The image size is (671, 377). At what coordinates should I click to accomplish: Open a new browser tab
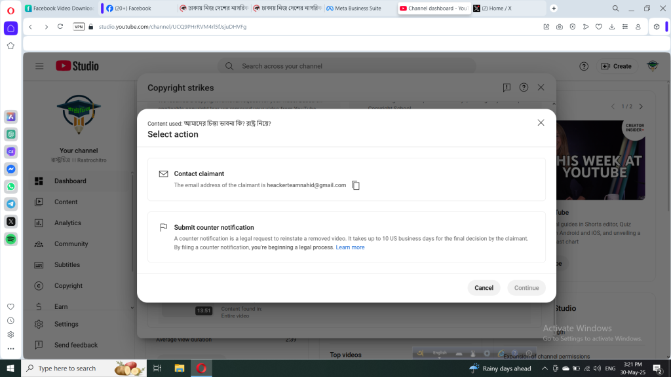(554, 9)
